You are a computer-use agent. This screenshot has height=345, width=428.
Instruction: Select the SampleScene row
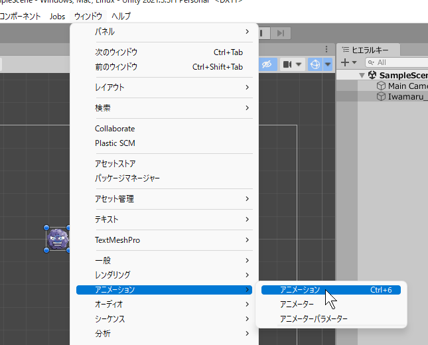click(x=382, y=76)
